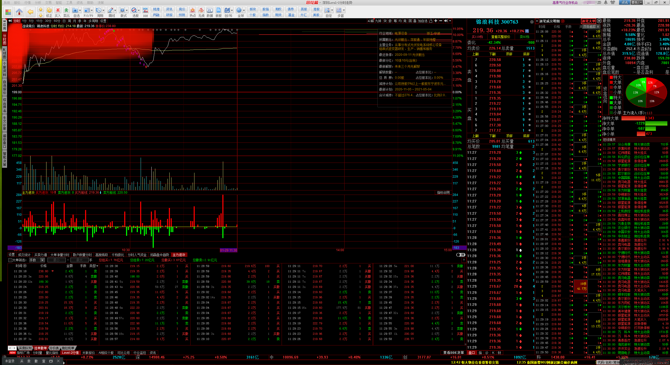Click the page-up arrow toolbar icon
Viewport: 670px width, 365px height.
40,9
